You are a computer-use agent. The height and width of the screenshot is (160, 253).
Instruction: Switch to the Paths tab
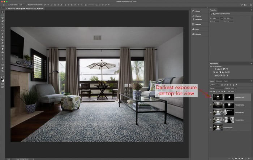point(226,81)
